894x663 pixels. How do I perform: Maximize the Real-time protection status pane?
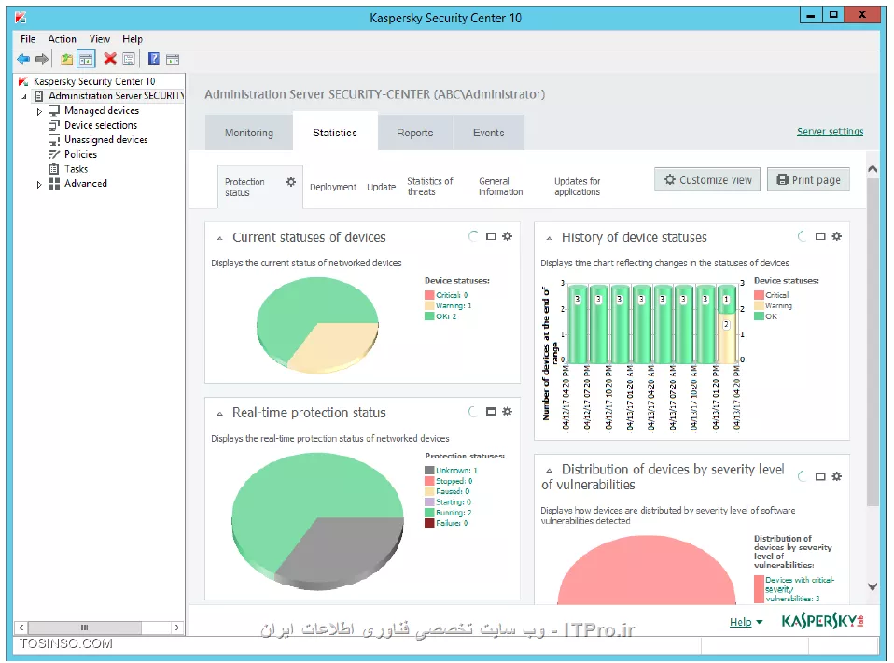pos(491,412)
